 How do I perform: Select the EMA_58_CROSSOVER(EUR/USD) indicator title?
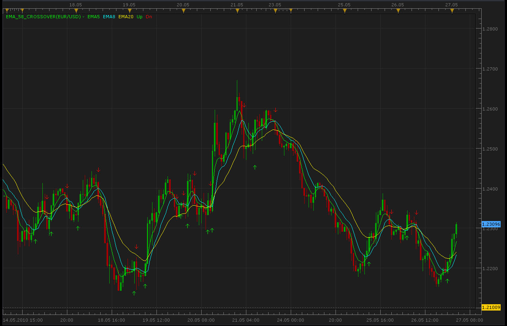[44, 17]
